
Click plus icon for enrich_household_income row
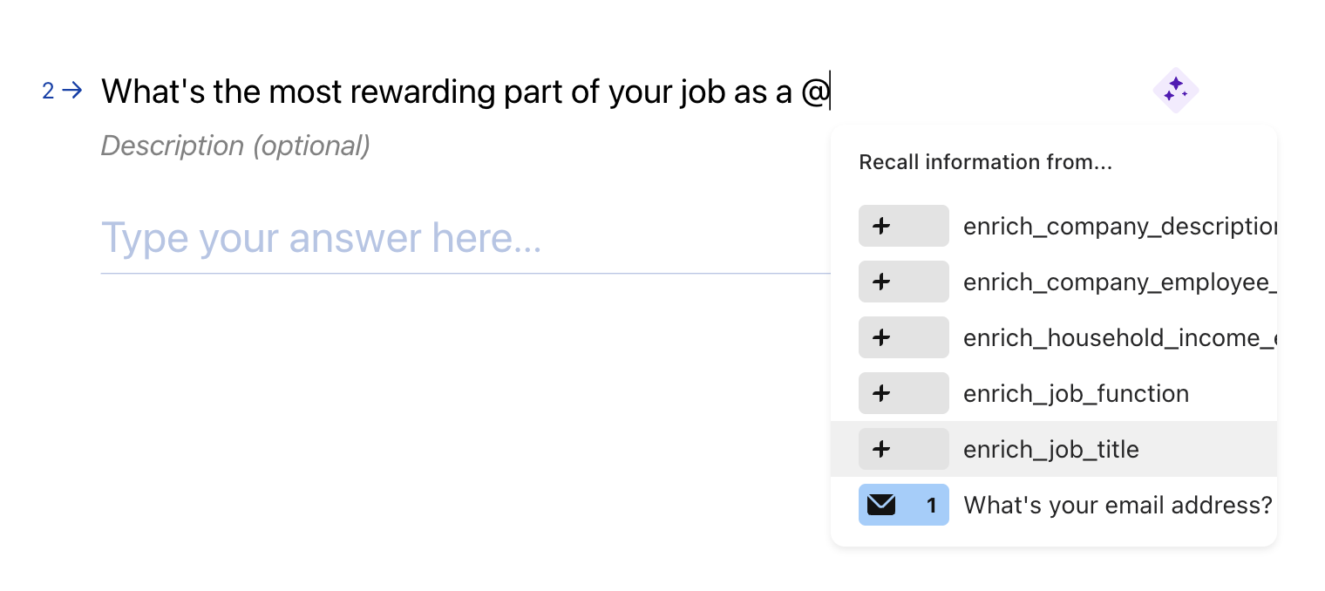881,337
